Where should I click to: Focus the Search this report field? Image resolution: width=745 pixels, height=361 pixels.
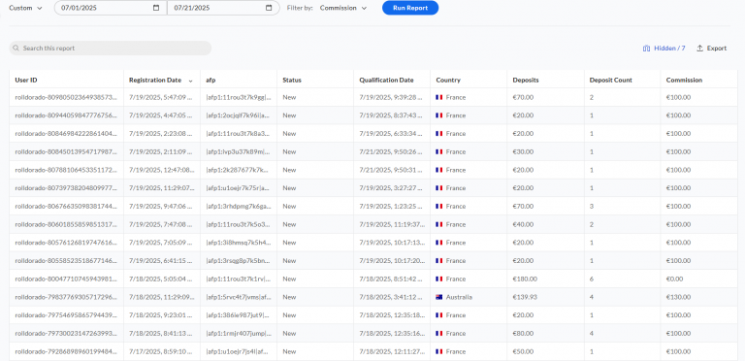tap(111, 48)
